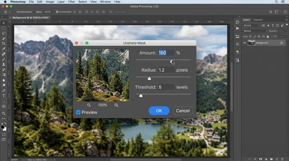
Task: Click the Amount slider handle
Action: click(172, 61)
